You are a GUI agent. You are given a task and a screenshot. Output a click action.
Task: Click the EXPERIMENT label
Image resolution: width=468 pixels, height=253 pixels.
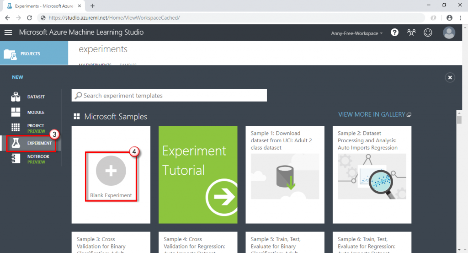click(39, 143)
